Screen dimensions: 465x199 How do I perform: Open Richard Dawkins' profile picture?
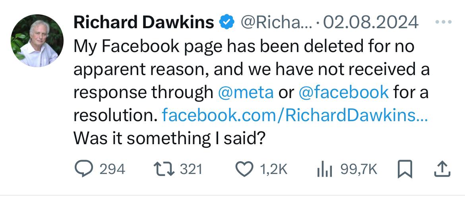(x=37, y=41)
